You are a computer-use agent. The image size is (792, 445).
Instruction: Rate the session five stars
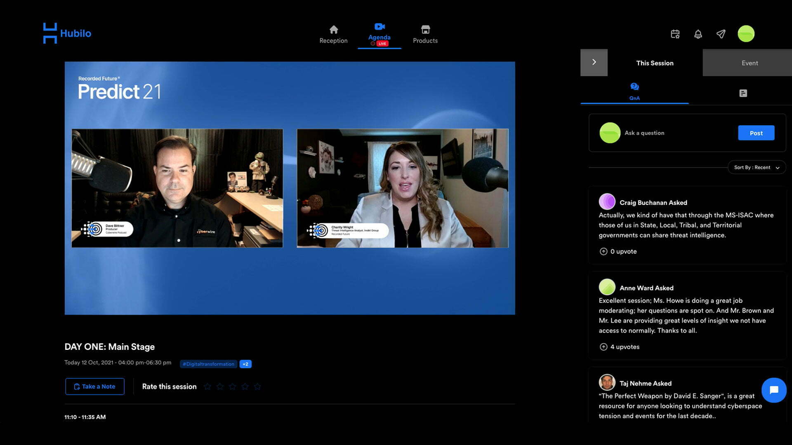(257, 386)
